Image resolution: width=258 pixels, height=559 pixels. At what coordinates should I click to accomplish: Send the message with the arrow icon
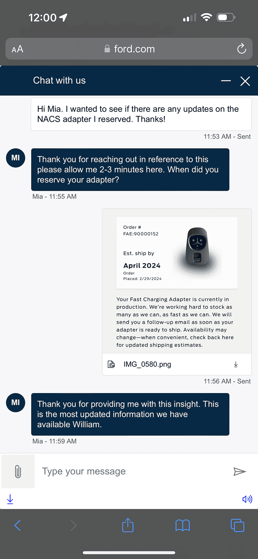click(239, 472)
